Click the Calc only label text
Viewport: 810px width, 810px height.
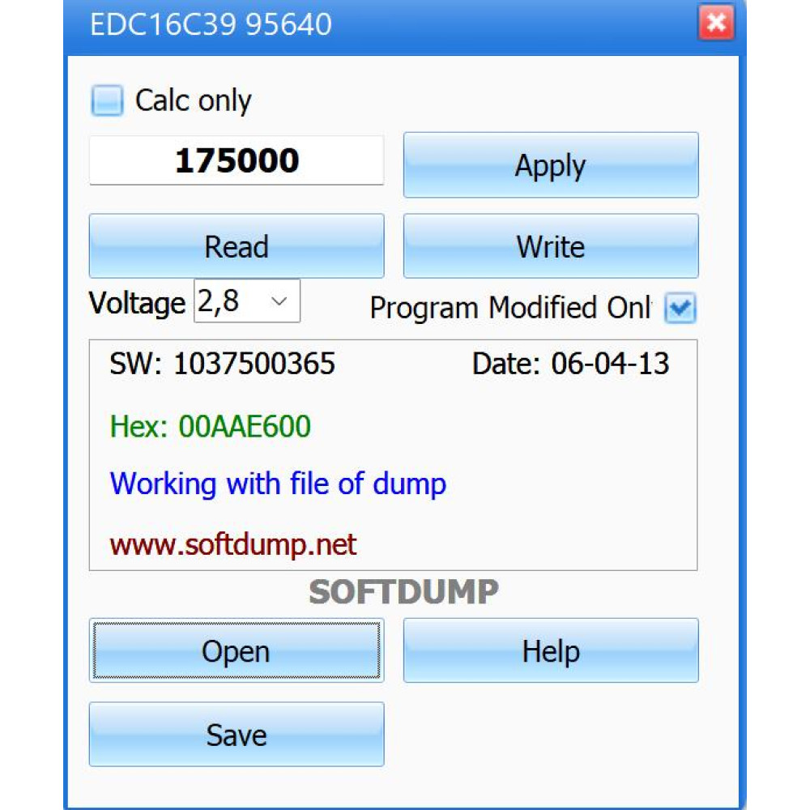(194, 100)
